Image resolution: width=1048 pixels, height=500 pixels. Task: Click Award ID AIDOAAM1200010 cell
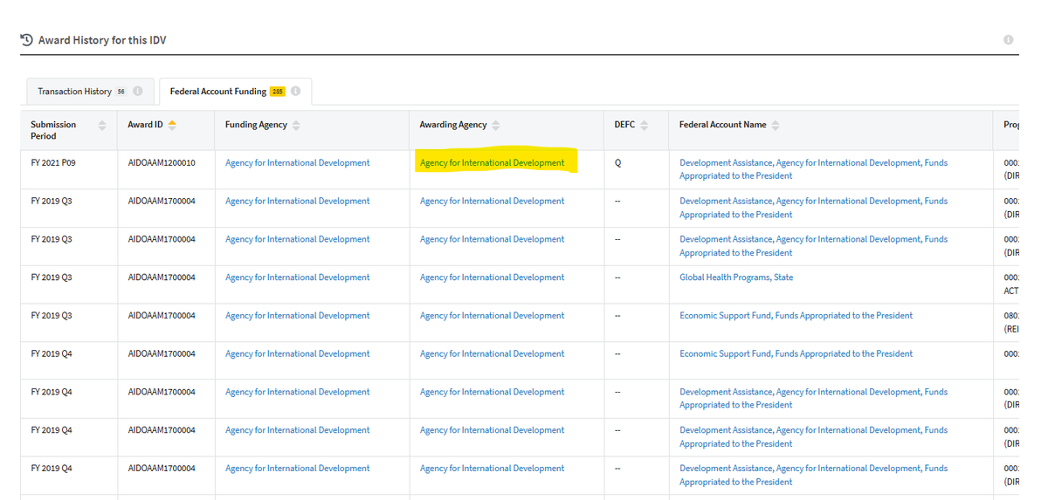162,163
